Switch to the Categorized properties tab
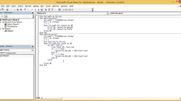The image size is (181, 101). pyautogui.click(x=11, y=53)
